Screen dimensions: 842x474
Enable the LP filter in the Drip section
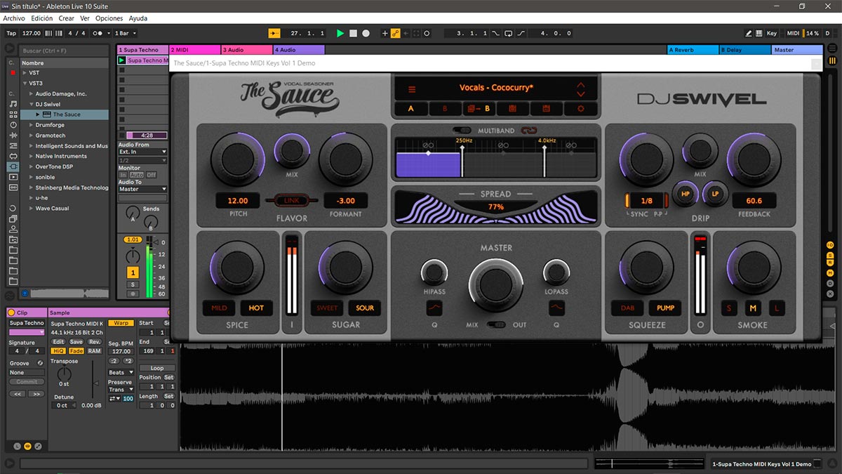point(716,193)
